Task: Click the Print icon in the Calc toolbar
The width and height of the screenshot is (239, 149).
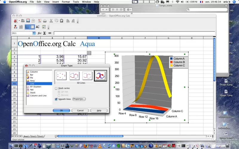Action: tap(45, 21)
